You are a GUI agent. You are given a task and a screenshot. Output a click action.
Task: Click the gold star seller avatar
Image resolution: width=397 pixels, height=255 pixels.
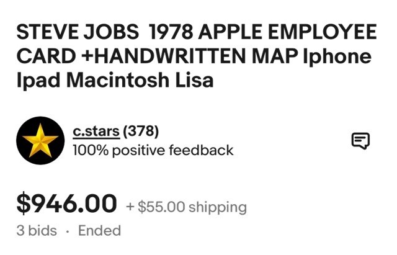40,141
